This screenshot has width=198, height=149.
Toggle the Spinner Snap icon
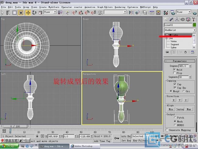click(x=93, y=13)
